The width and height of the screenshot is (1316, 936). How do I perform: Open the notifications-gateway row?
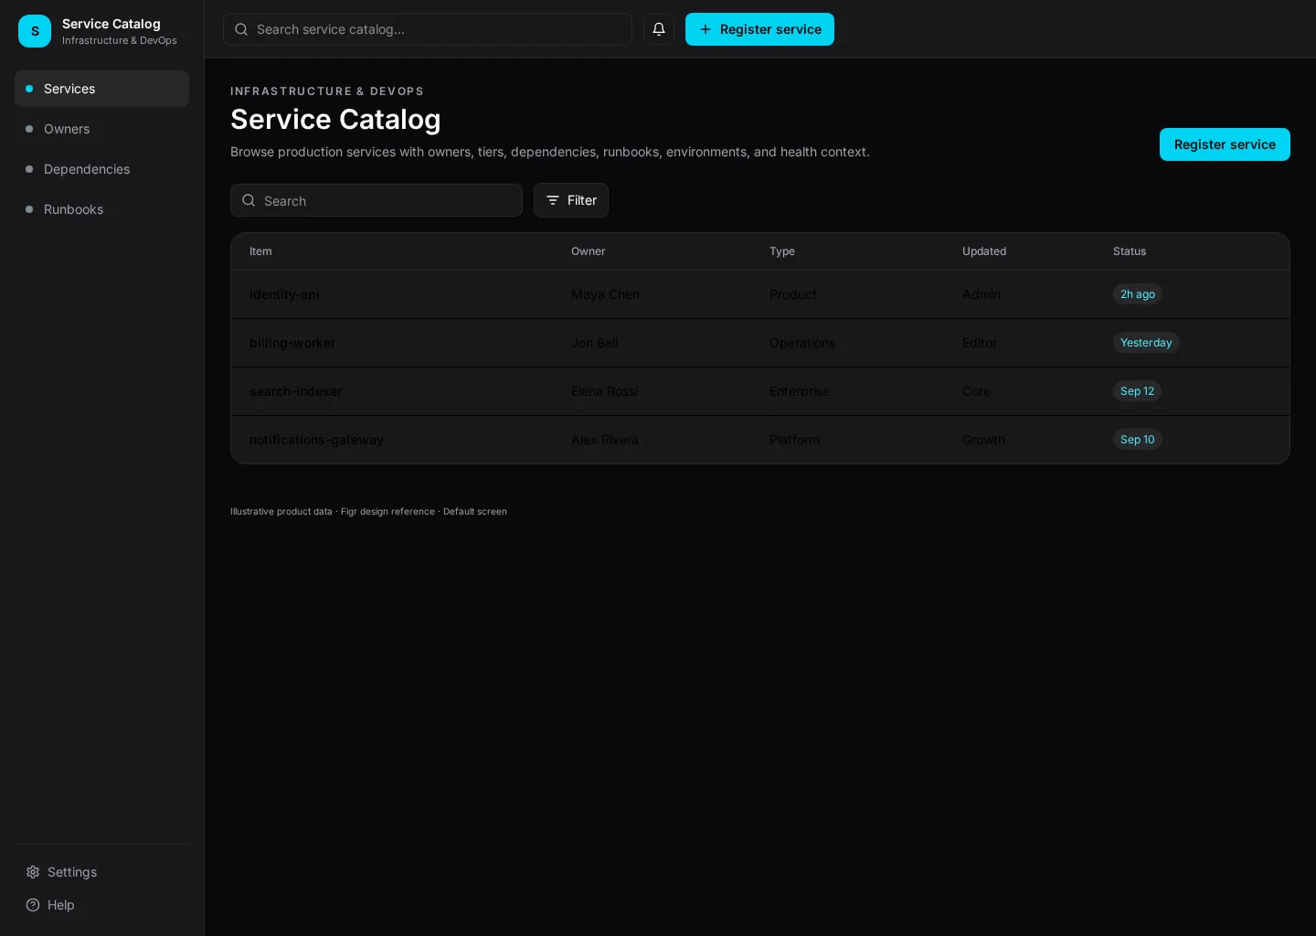tap(760, 440)
